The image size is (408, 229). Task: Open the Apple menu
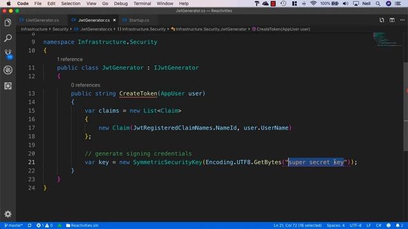pos(8,3)
